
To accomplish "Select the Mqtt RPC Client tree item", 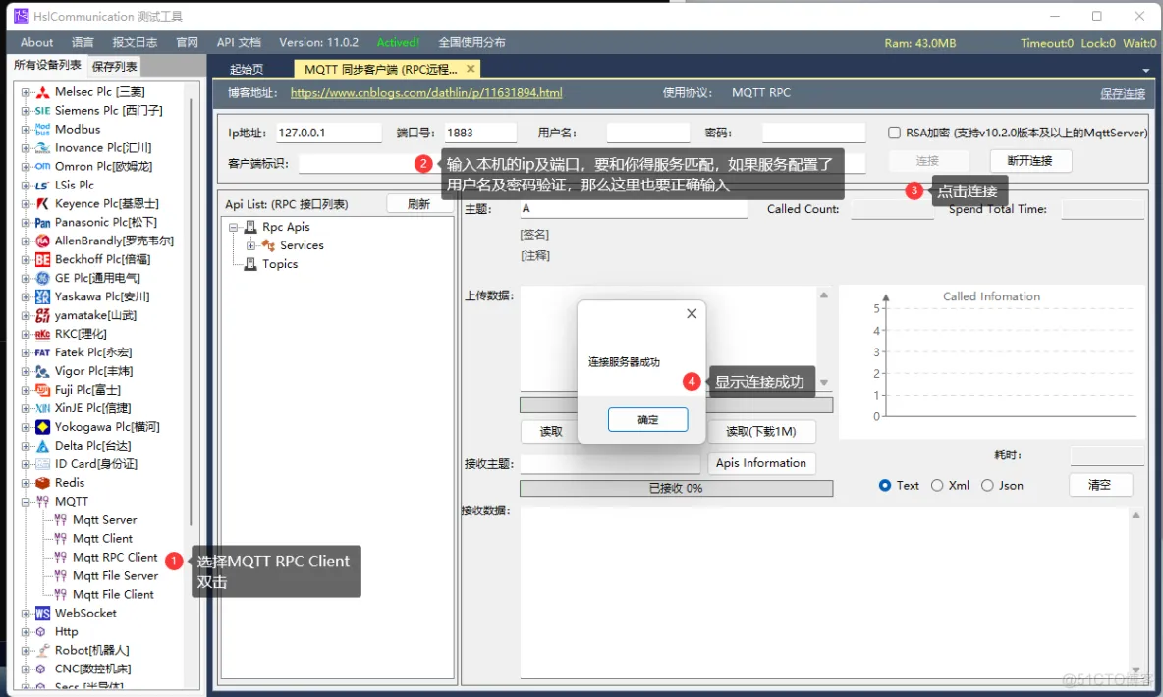I will 115,557.
